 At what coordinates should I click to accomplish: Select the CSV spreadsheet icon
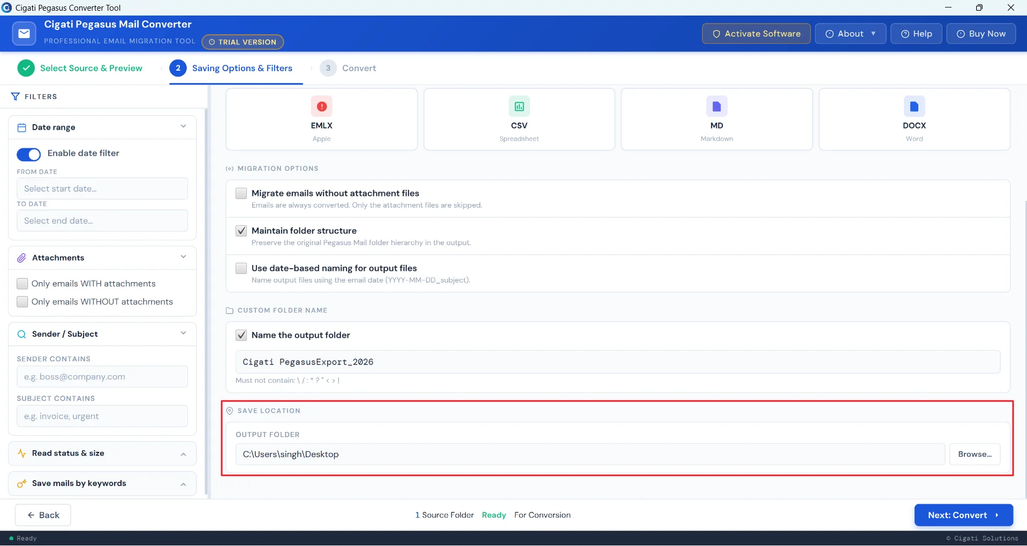(x=519, y=107)
